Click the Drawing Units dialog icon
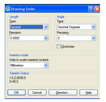The width and height of the screenshot is (106, 102). 8,9
